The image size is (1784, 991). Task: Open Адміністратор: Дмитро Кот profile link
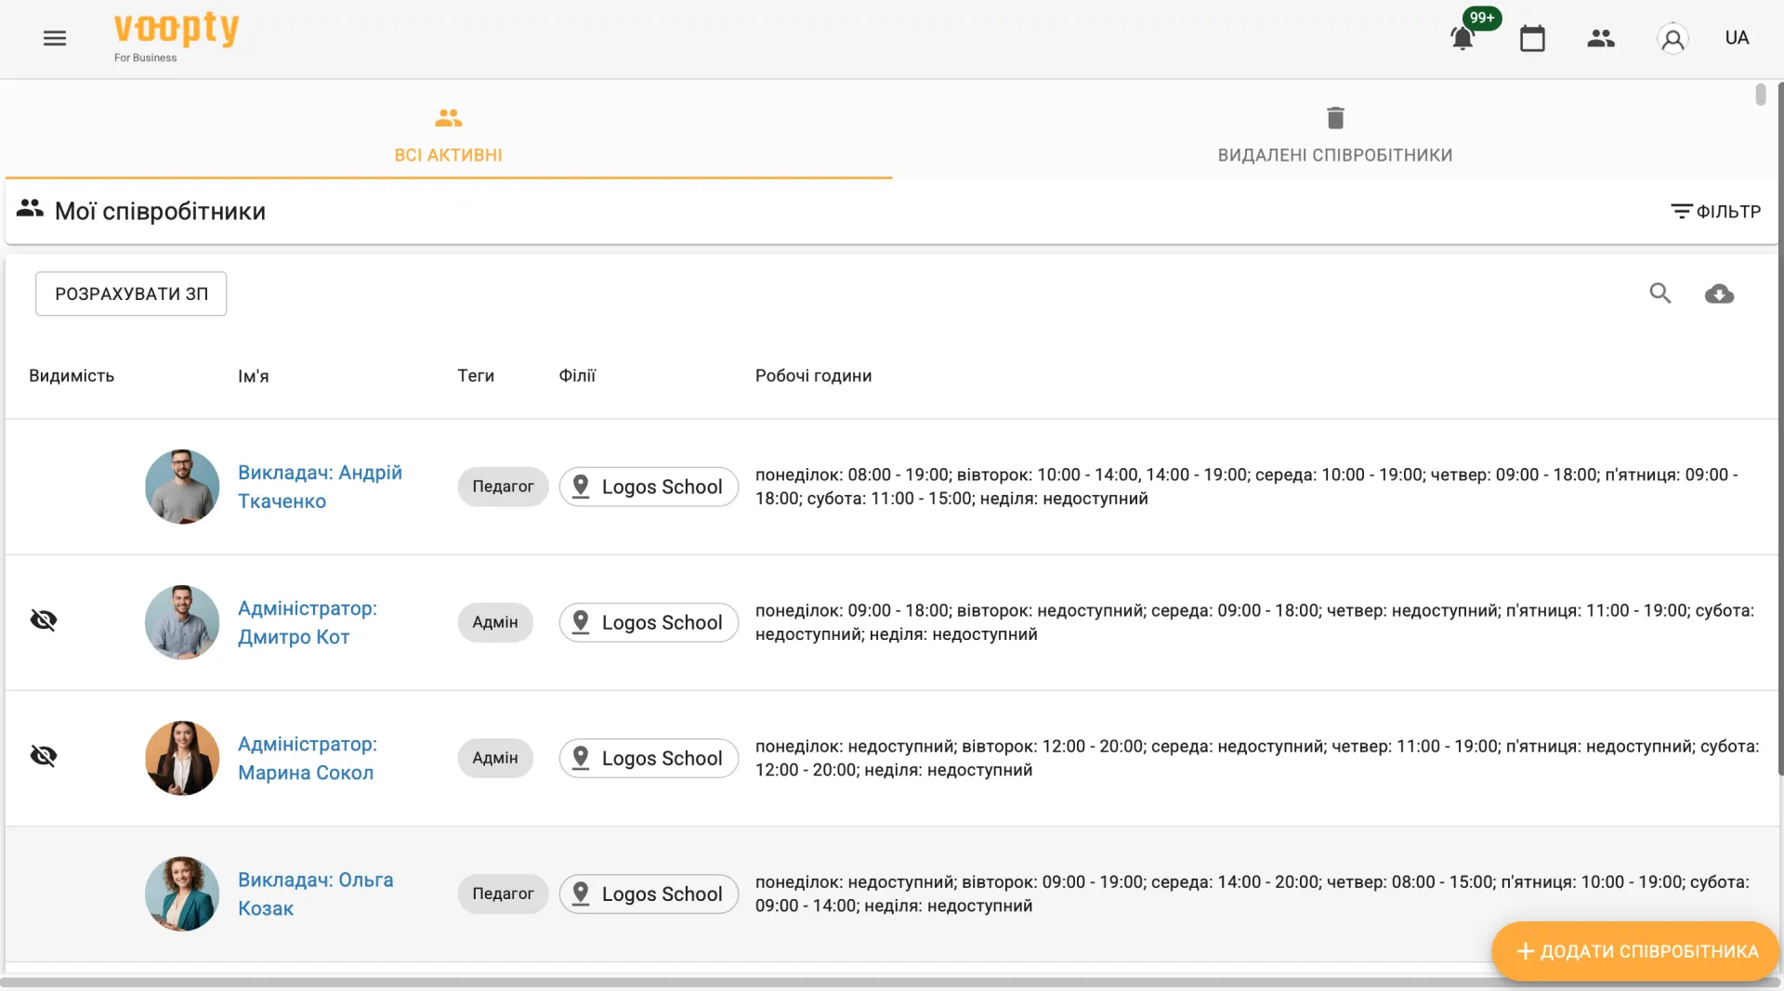[x=308, y=622]
